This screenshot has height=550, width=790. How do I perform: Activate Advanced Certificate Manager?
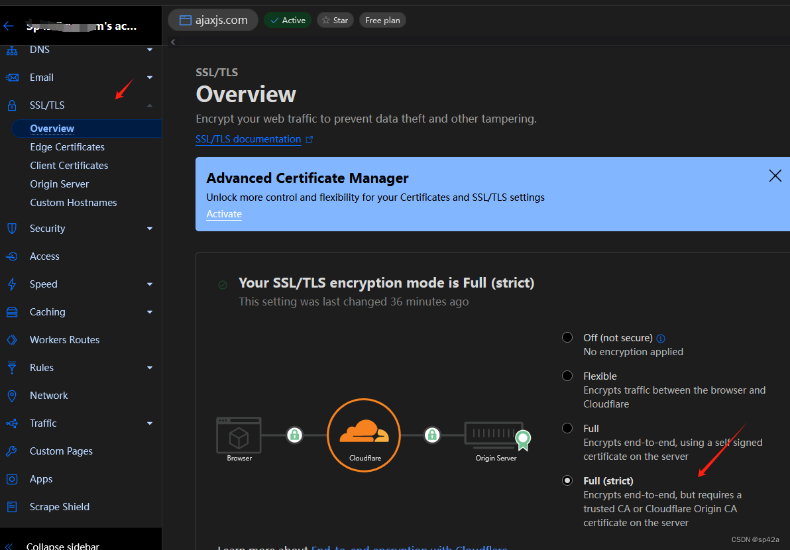click(x=224, y=214)
